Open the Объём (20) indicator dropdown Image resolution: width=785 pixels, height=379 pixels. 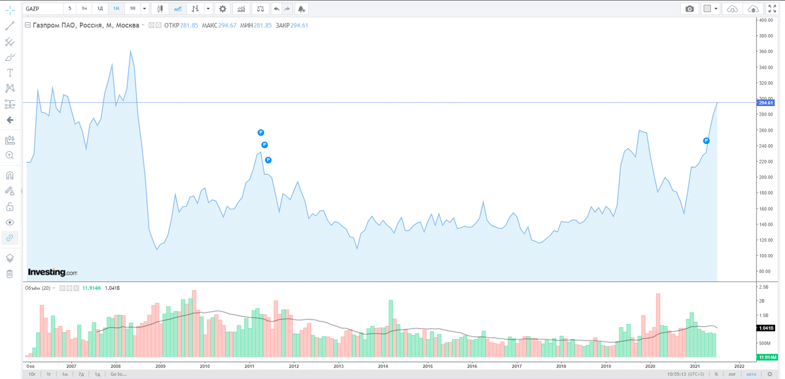pos(55,288)
